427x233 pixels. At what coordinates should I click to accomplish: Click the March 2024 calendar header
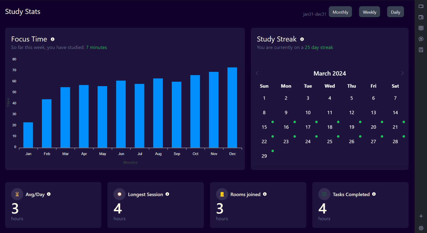[x=330, y=73]
